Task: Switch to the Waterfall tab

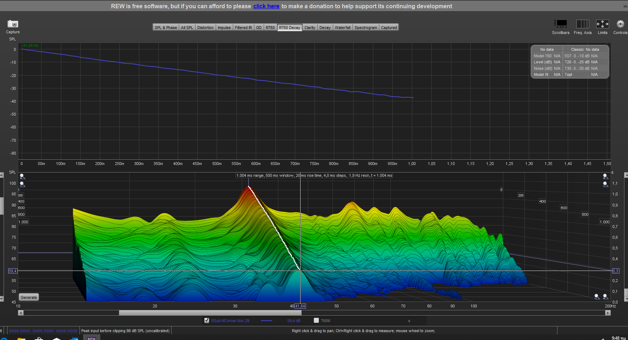Action: 342,28
